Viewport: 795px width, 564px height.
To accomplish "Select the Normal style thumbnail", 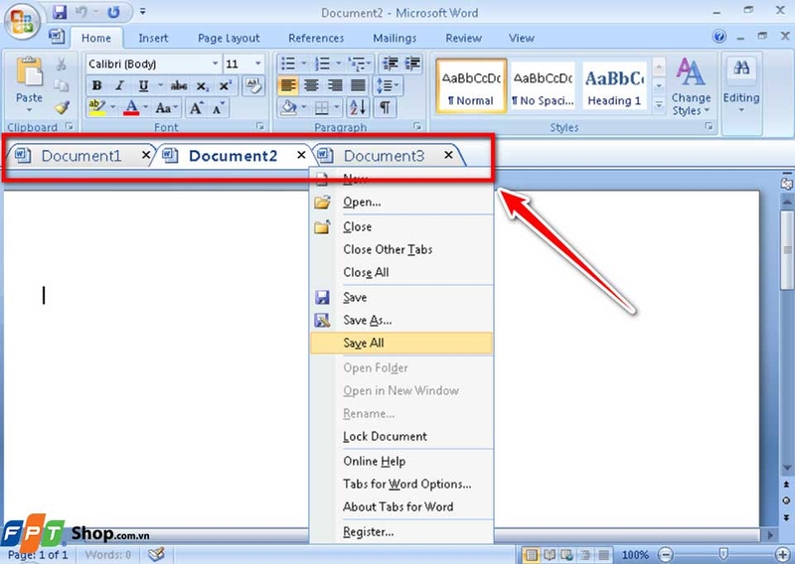I will click(x=471, y=85).
